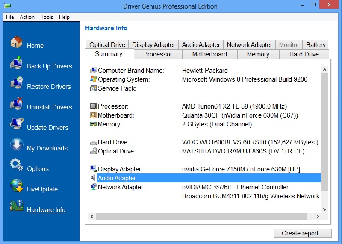
Task: Click the Windows flag icon beside Operating System
Action: [x=93, y=79]
